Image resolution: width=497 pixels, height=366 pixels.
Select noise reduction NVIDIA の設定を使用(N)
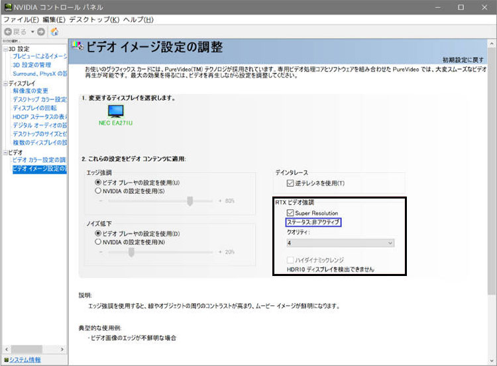tap(130, 242)
